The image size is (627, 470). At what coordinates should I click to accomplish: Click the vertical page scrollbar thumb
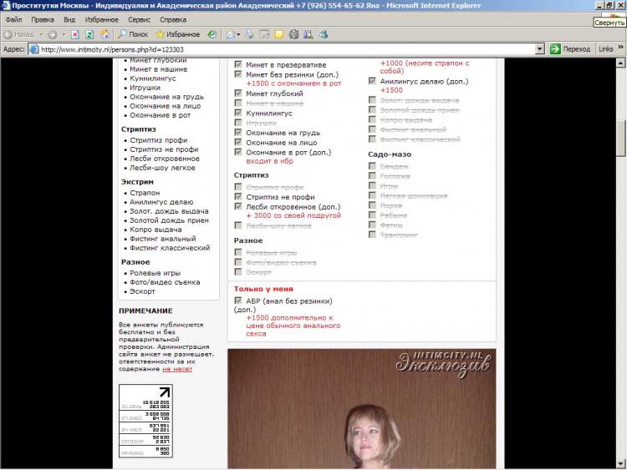[x=620, y=138]
